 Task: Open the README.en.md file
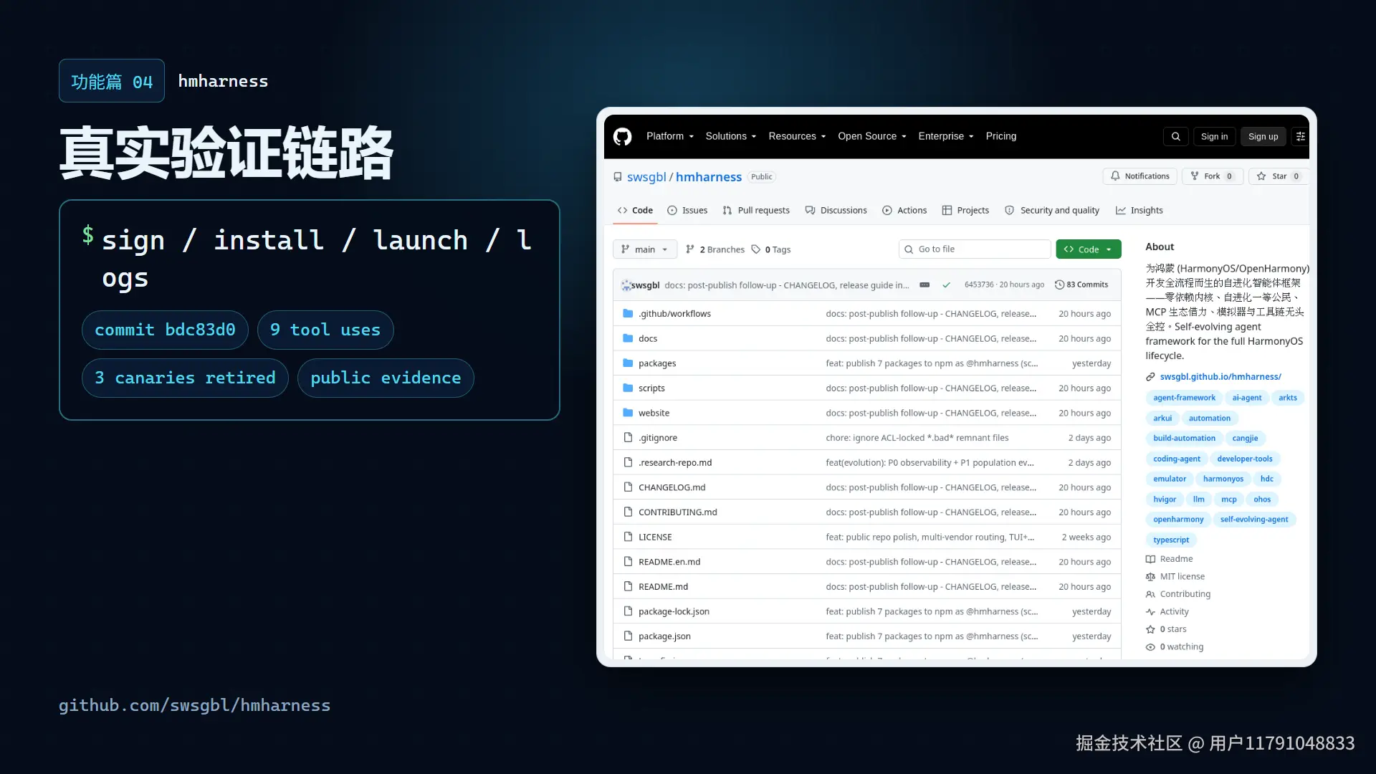tap(669, 562)
